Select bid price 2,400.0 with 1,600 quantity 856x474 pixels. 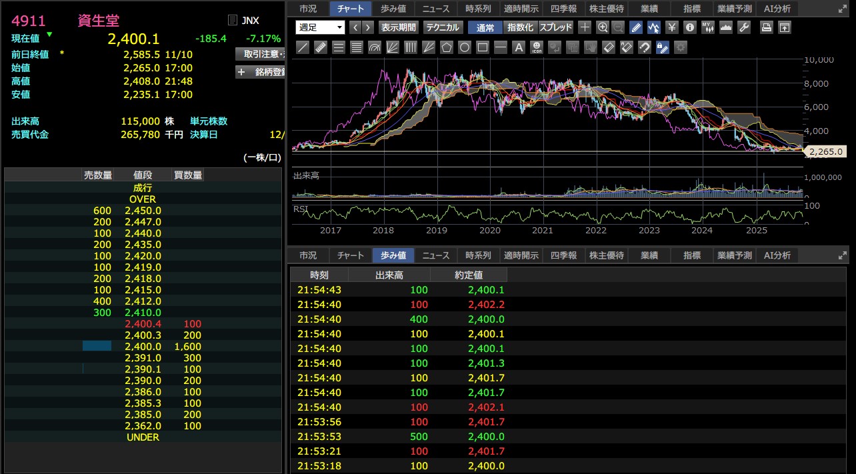143,347
